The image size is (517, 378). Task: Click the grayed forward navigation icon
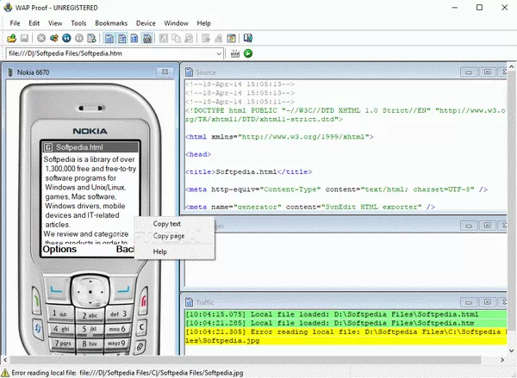[x=79, y=38]
